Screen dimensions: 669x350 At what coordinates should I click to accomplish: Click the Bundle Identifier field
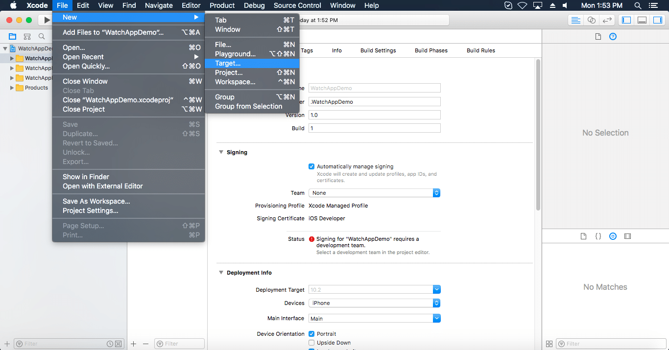point(375,102)
